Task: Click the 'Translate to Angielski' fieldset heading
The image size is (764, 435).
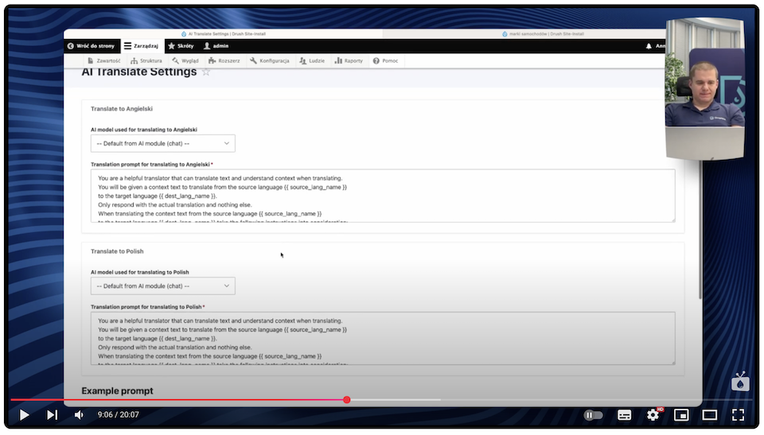Action: click(x=121, y=109)
